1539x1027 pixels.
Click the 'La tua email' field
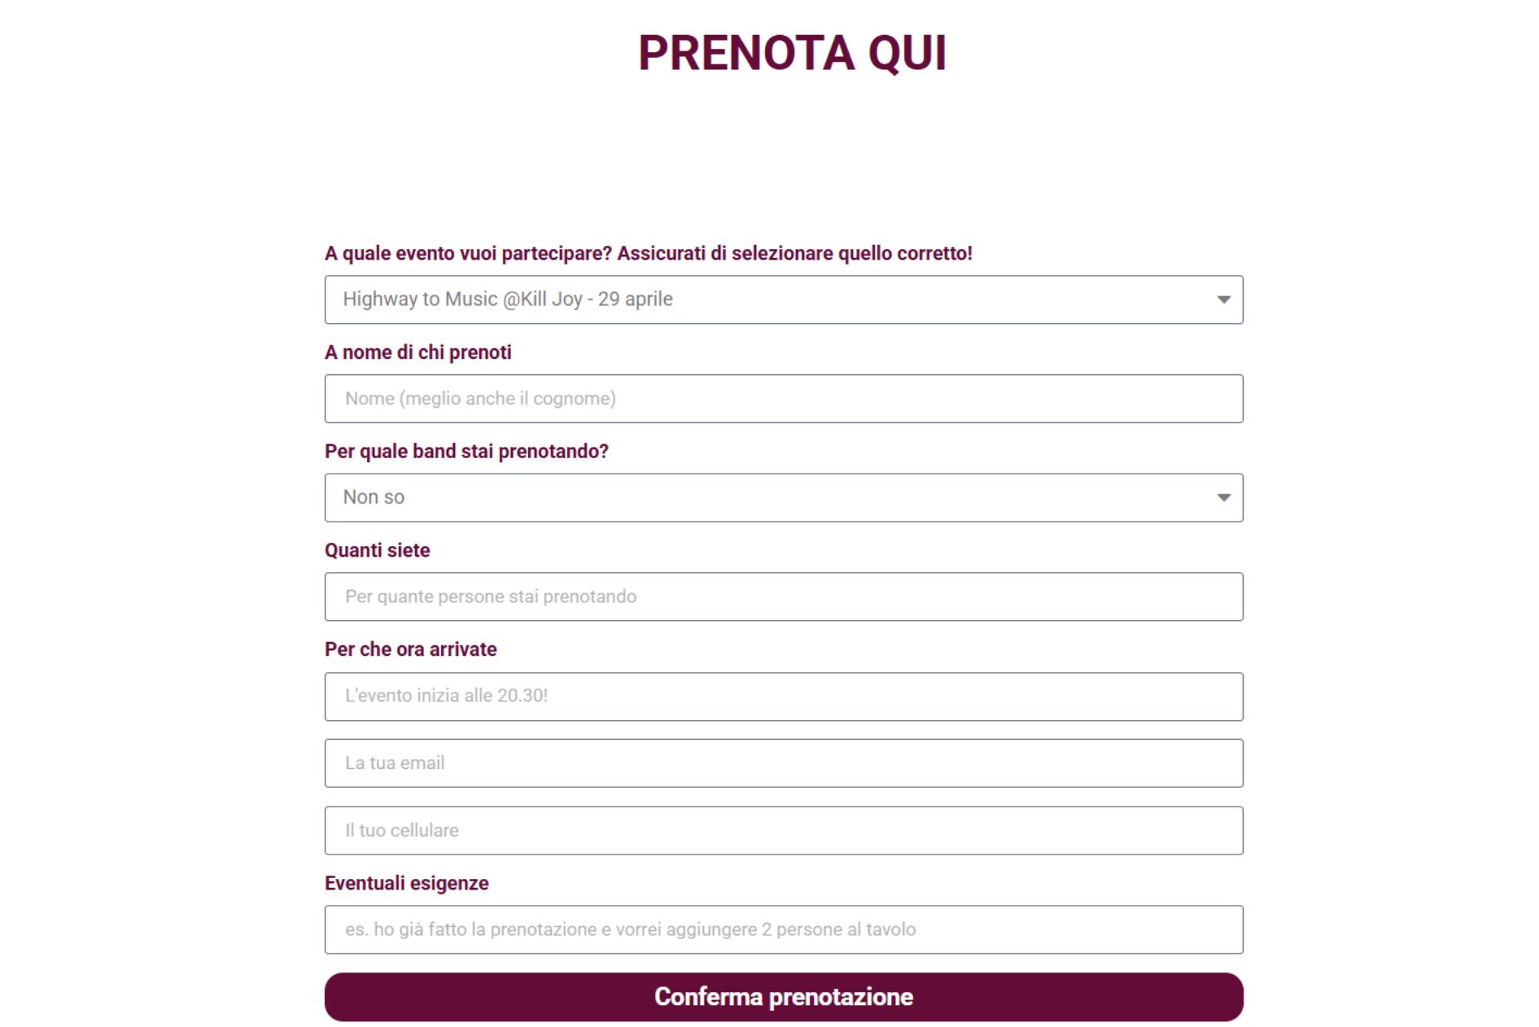point(783,763)
